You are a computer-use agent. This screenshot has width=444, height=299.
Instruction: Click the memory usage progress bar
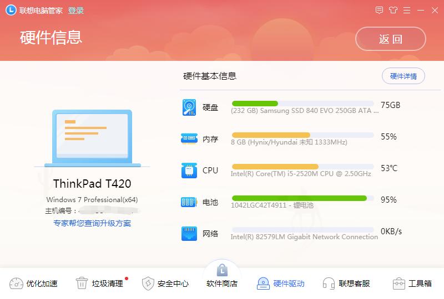(x=302, y=135)
